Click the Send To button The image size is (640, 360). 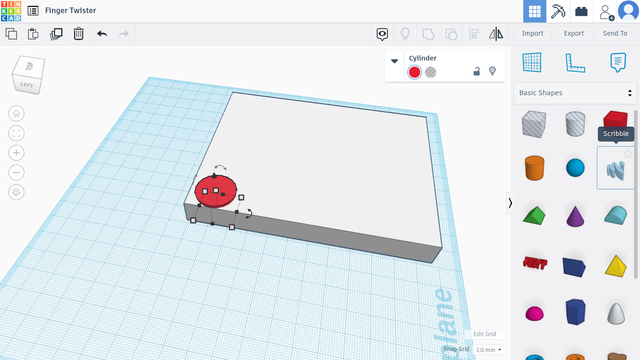(615, 34)
